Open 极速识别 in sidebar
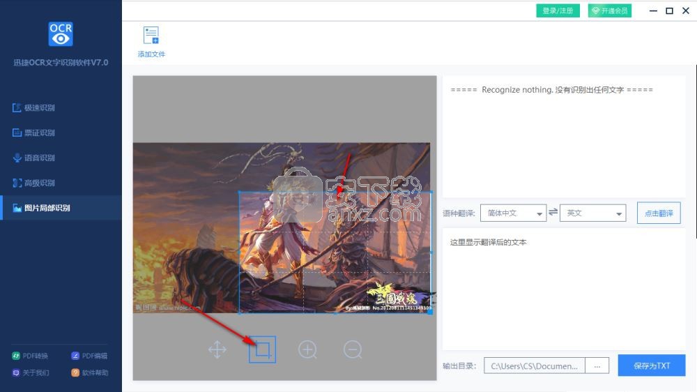 (x=61, y=107)
